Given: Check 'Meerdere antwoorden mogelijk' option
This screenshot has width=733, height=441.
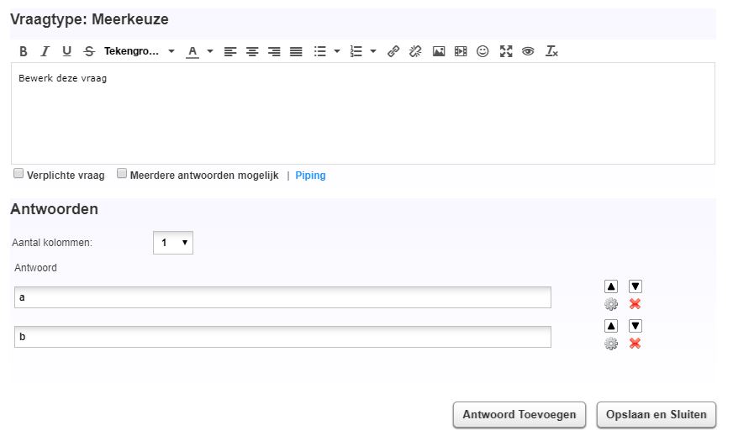Looking at the screenshot, I should coord(122,174).
